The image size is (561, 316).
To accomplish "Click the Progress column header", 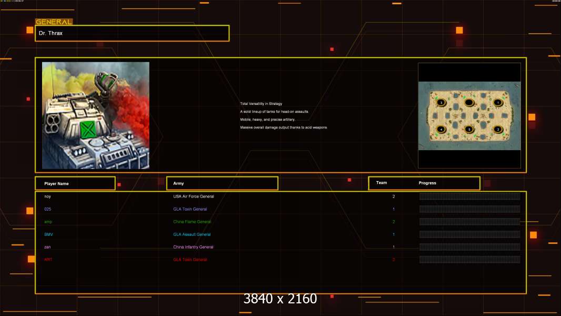I will click(427, 183).
